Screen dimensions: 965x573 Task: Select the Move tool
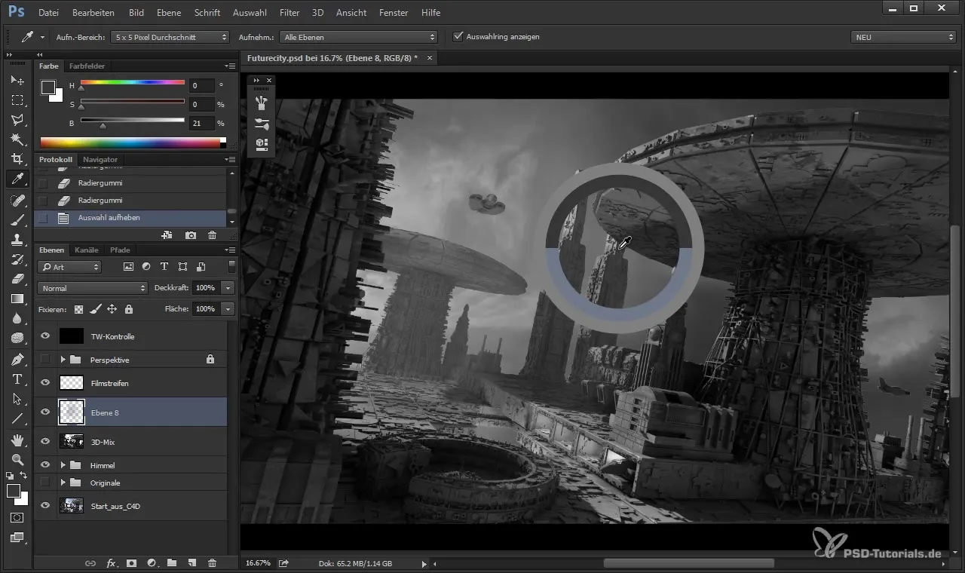click(x=17, y=80)
